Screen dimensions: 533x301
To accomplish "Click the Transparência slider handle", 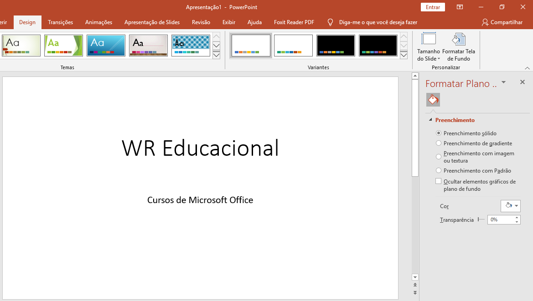I will (x=479, y=219).
